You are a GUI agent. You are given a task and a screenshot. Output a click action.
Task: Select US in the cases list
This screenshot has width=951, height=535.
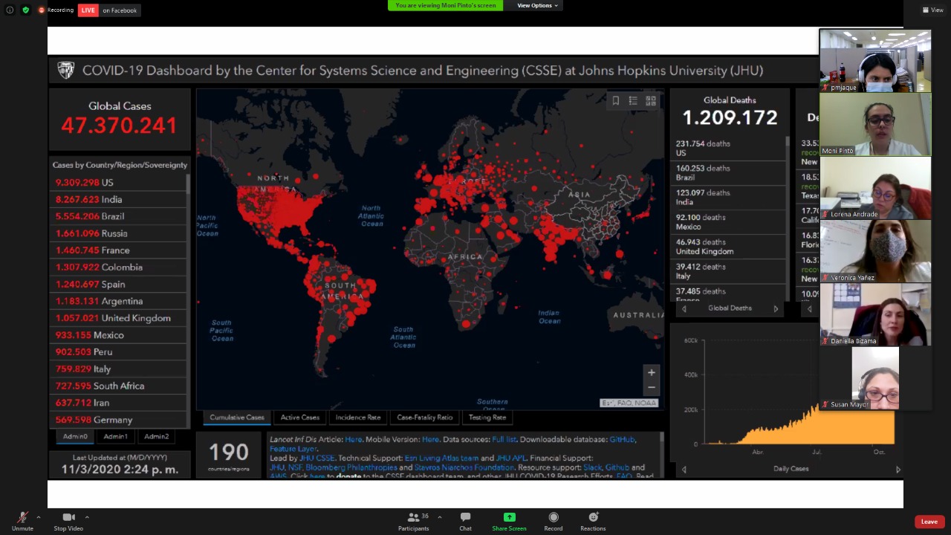pos(118,182)
